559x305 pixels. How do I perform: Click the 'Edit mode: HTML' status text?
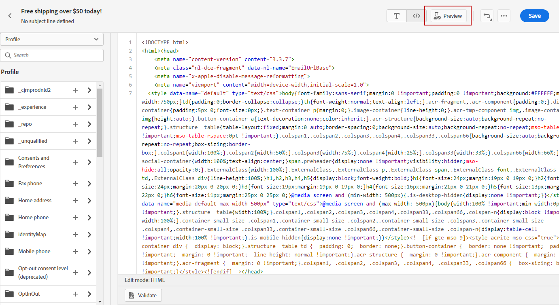(x=145, y=280)
